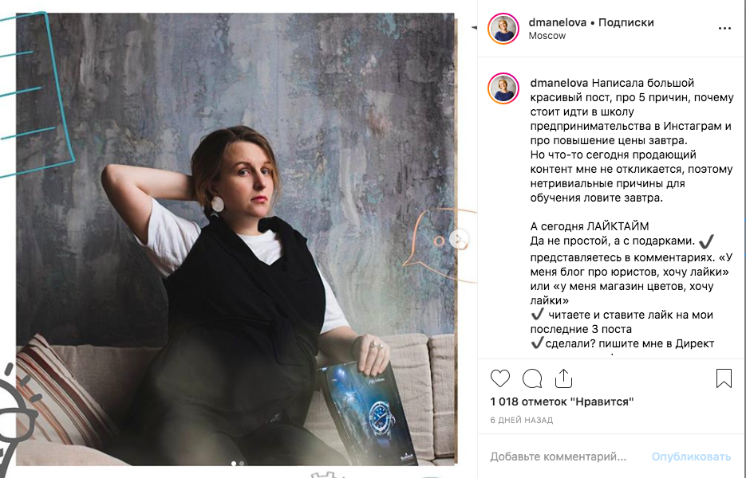Save post with bookmark icon
Viewport: 746px width, 478px height.
[724, 378]
